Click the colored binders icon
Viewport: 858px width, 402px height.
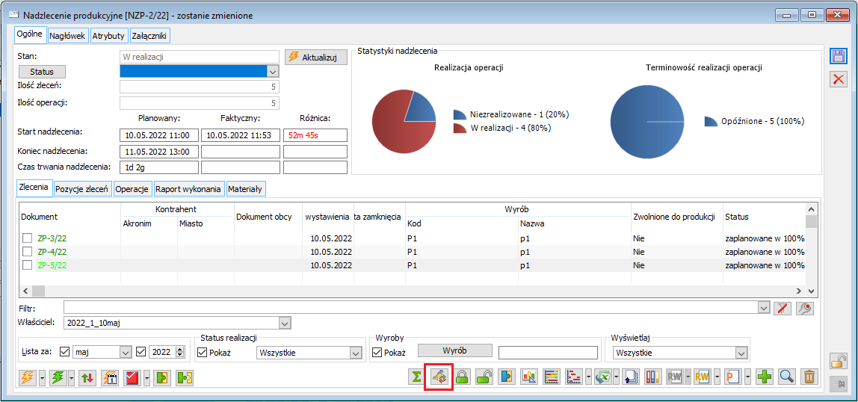click(654, 377)
